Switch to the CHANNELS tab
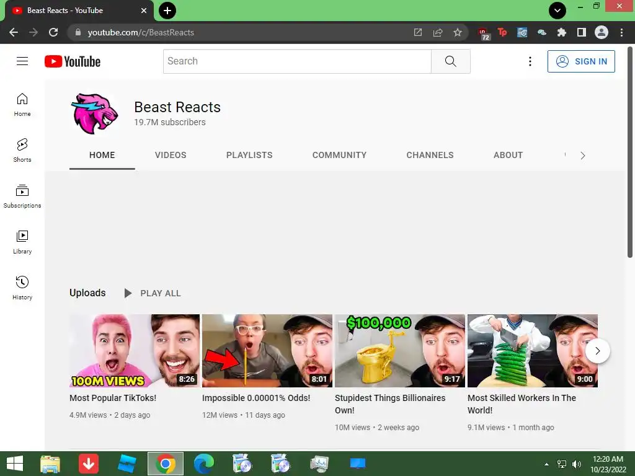Screen dimensions: 635x476 [430, 155]
